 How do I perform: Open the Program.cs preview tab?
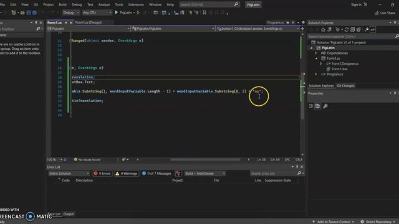click(276, 22)
